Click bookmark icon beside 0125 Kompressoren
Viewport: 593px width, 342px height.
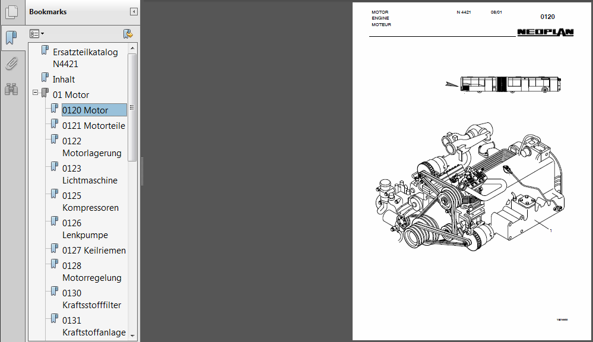[x=55, y=194]
